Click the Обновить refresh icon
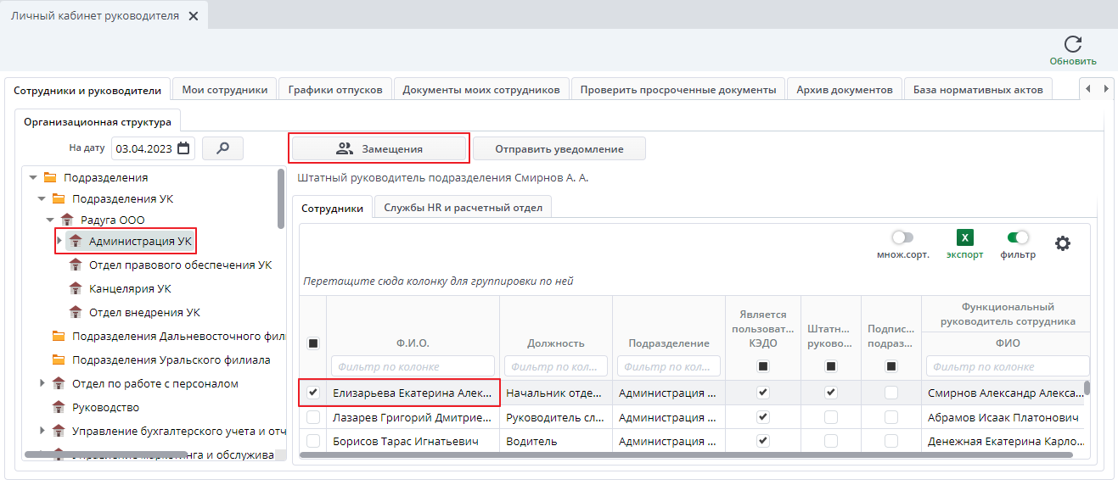Viewport: 1118px width, 485px height. point(1073,44)
